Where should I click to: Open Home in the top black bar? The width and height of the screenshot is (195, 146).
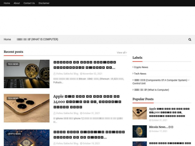tap(7, 3)
